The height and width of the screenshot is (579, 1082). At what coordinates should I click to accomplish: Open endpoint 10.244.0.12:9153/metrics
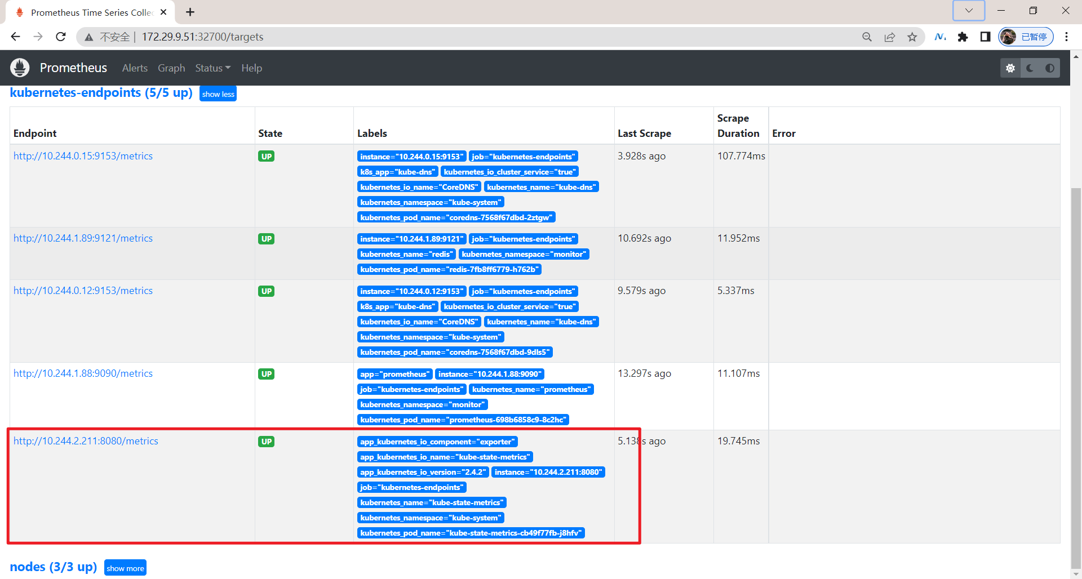tap(83, 291)
